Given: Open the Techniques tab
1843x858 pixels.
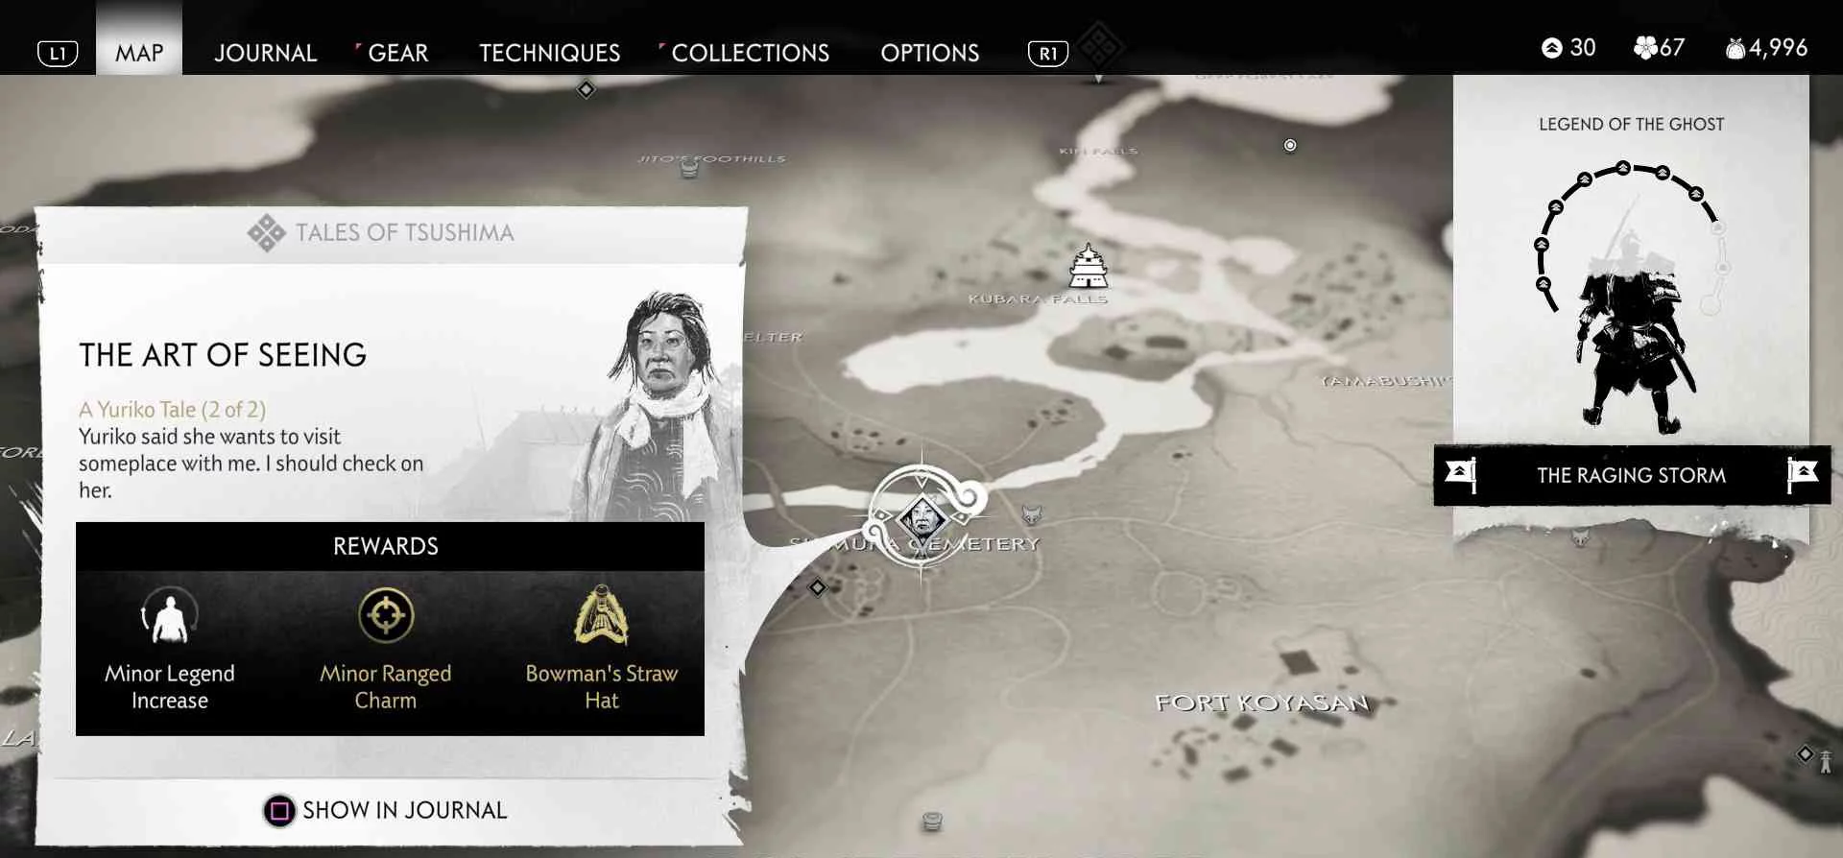Looking at the screenshot, I should tap(549, 53).
